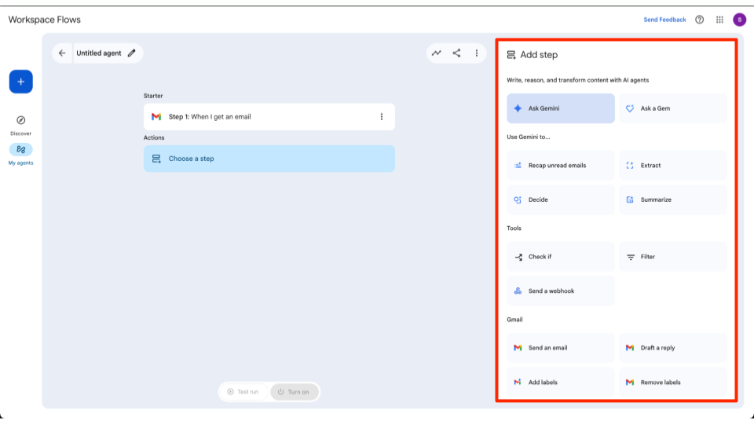Click the Test run button
This screenshot has height=424, width=754.
(243, 392)
